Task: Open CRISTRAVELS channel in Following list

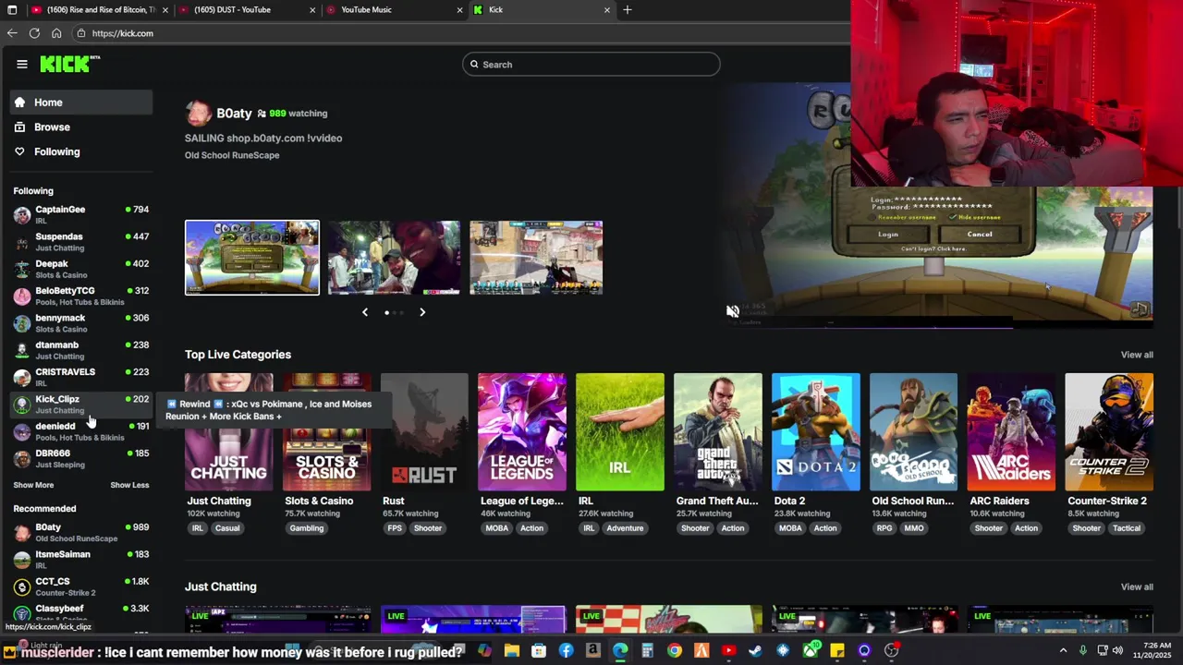Action: [x=81, y=377]
